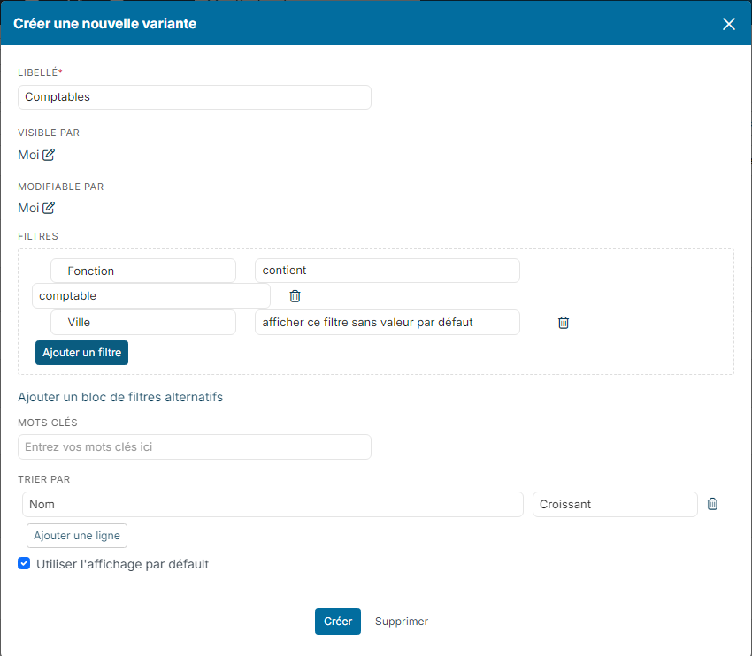Focus the 'Entrez vos mots clés ici' field
The height and width of the screenshot is (656, 752).
pos(195,447)
